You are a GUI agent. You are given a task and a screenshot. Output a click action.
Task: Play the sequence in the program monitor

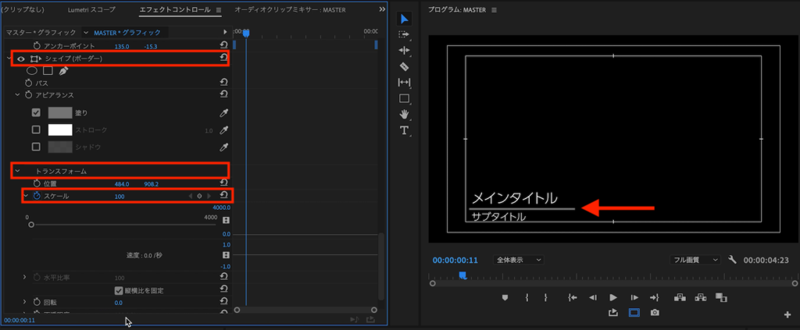(613, 297)
